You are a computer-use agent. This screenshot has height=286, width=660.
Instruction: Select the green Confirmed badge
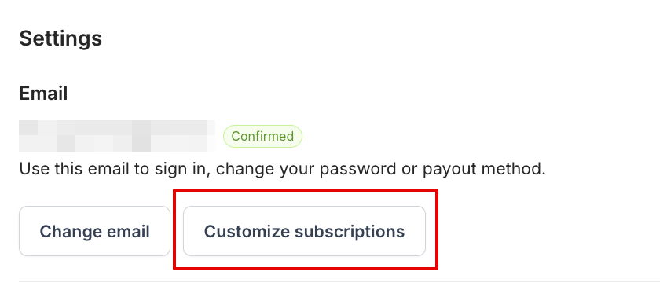pyautogui.click(x=262, y=136)
